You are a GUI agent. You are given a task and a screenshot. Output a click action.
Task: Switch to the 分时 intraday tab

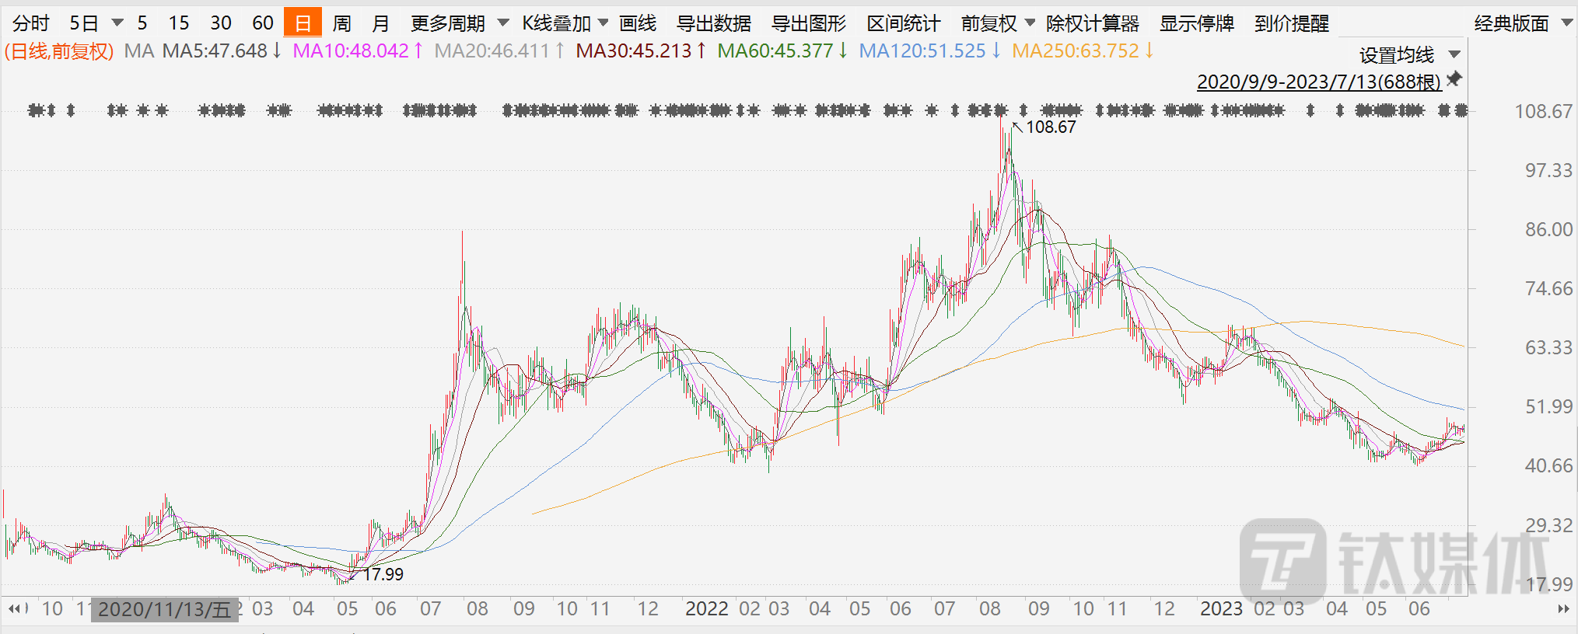click(x=31, y=23)
